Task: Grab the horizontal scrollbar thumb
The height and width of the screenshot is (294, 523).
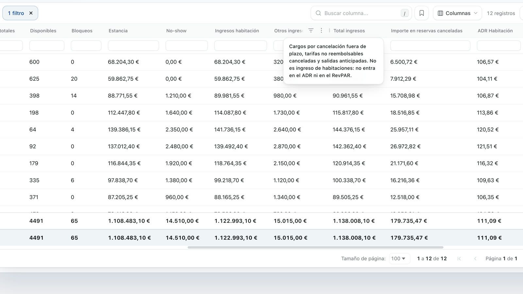Action: pos(315,247)
